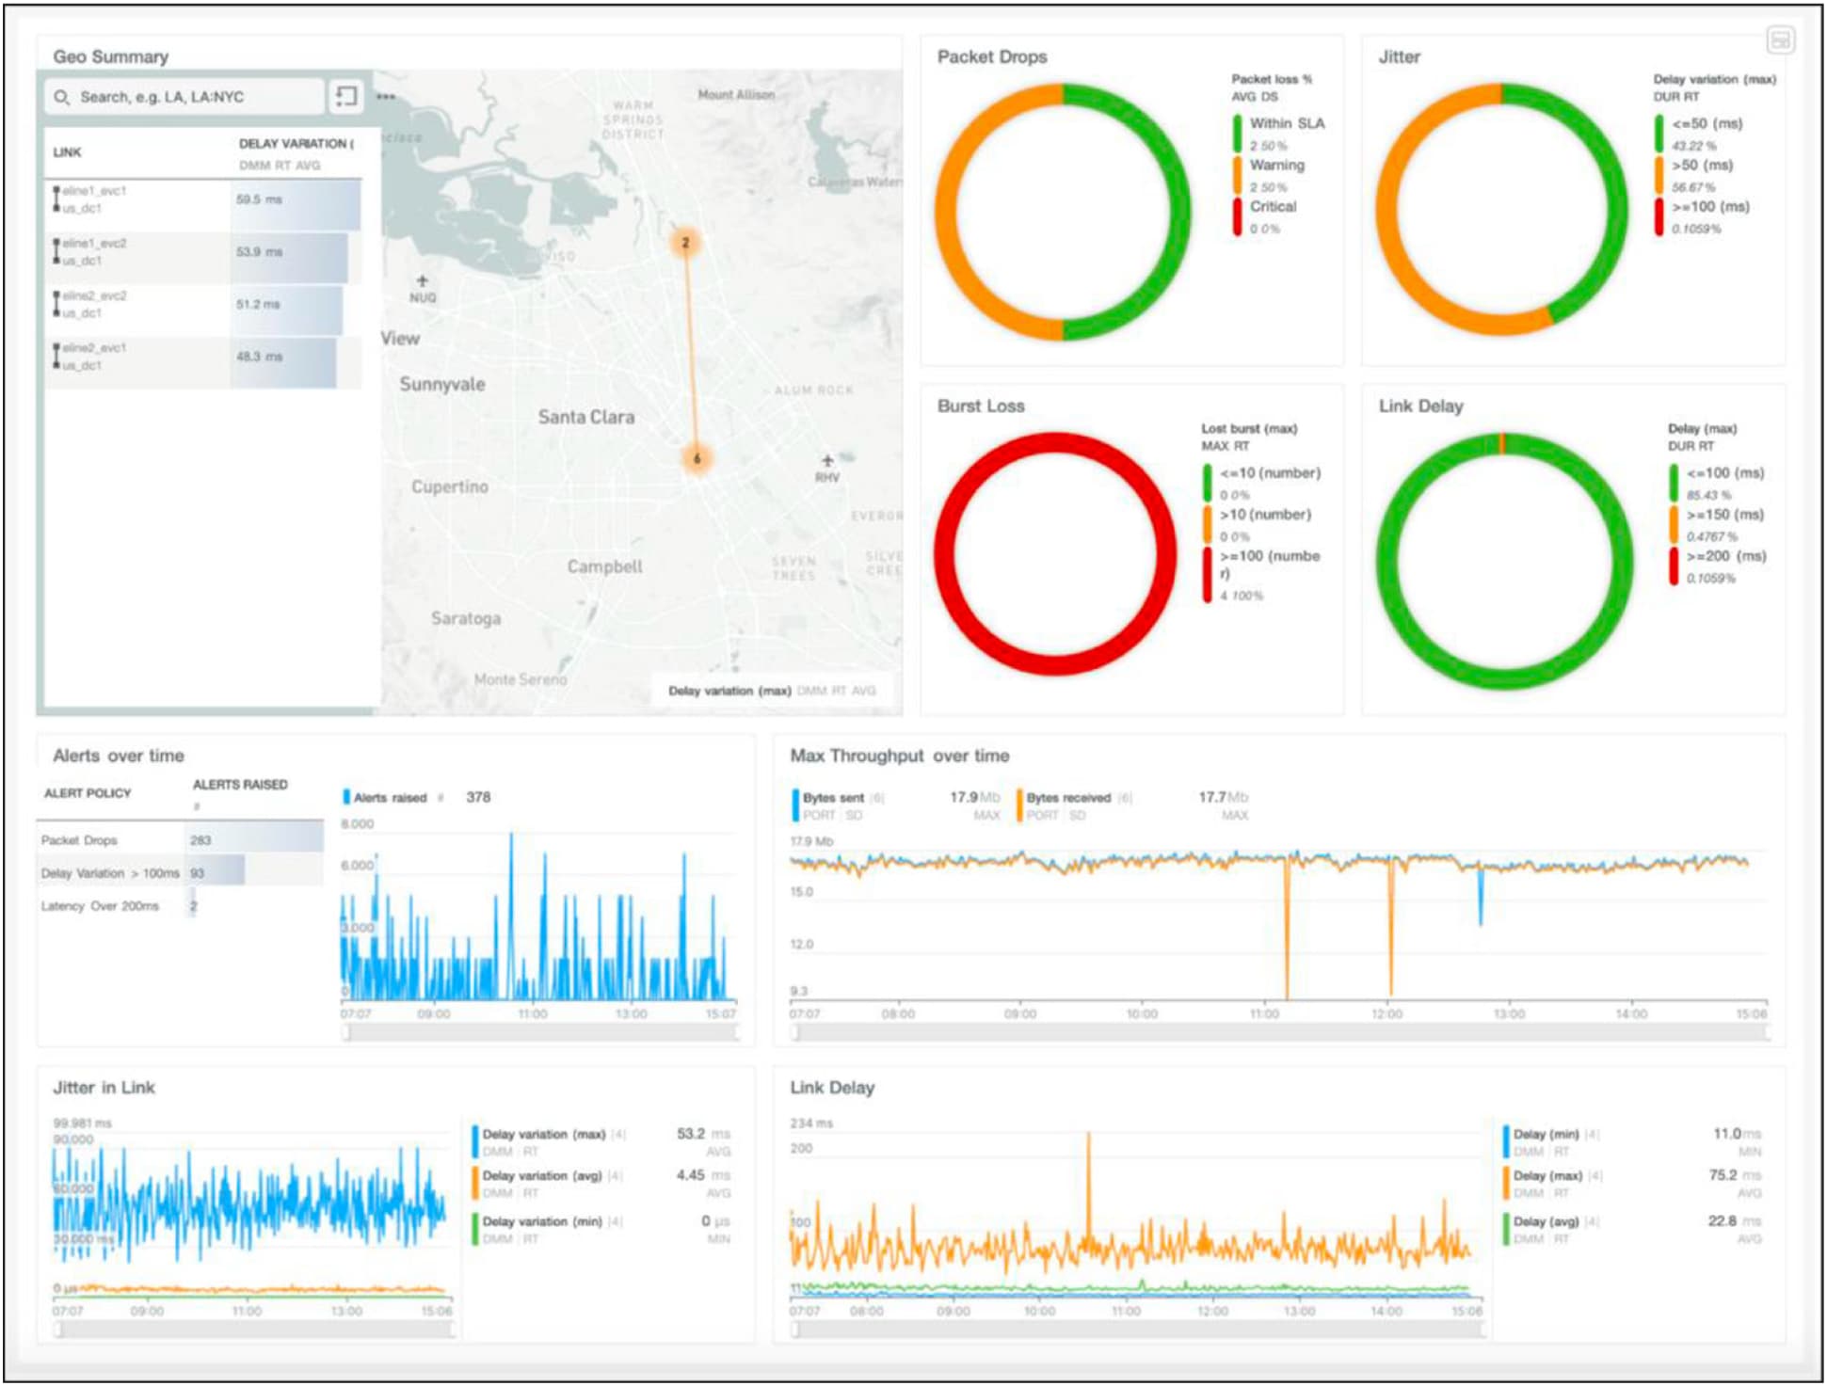
Task: Click the link icon for the eline2_evc2 row
Action: click(56, 305)
